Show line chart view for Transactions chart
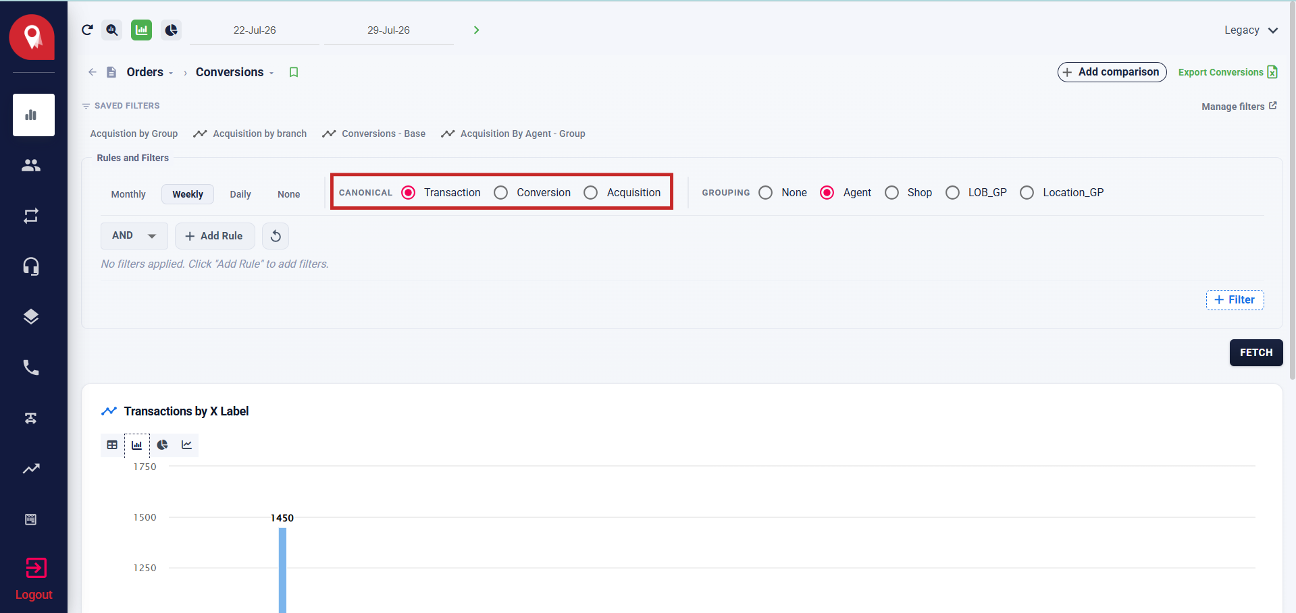The width and height of the screenshot is (1296, 613). tap(186, 445)
